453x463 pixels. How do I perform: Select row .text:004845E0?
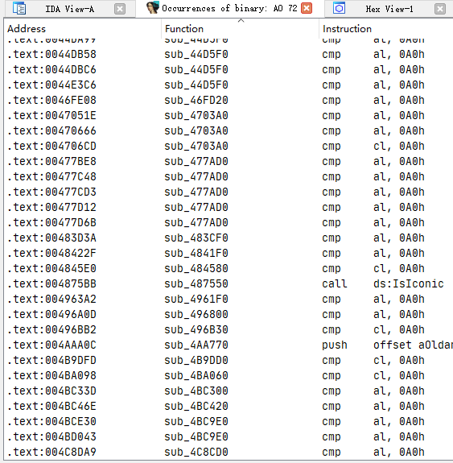(229, 269)
